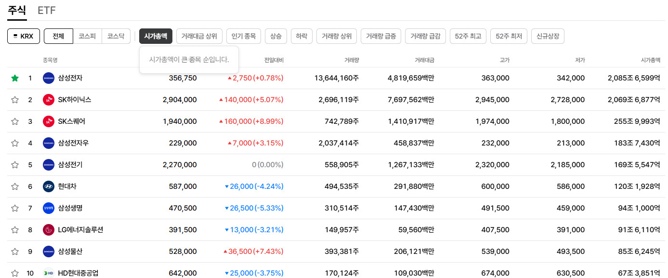668x278 pixels.
Task: Open the 삼성생명 stock name link
Action: click(x=70, y=208)
